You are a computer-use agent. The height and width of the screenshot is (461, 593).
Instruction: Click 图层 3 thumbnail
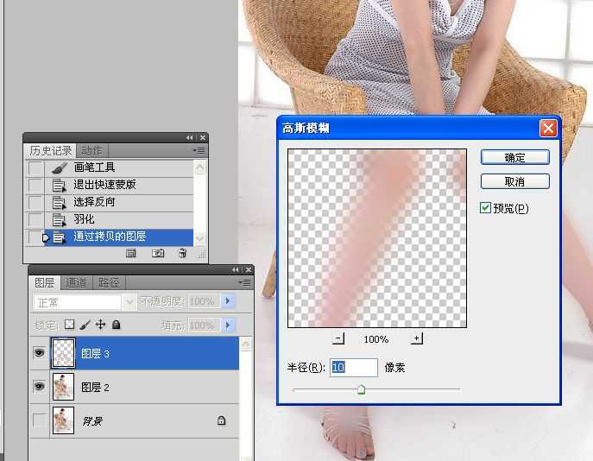[63, 353]
